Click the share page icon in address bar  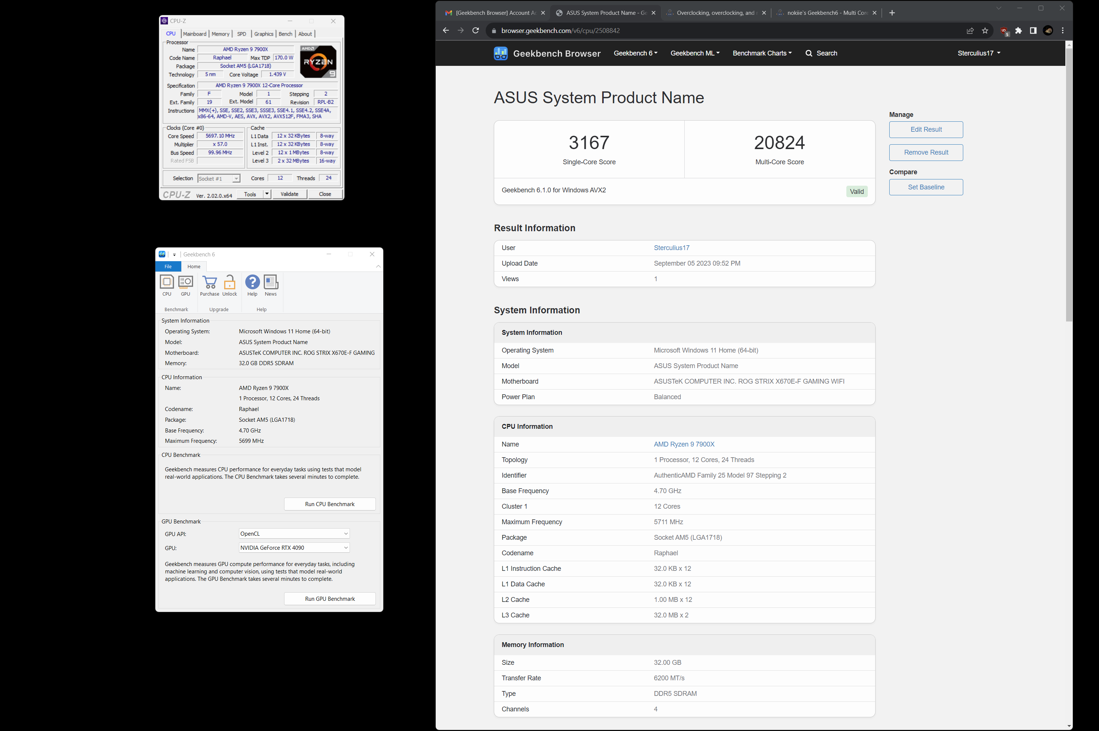970,31
